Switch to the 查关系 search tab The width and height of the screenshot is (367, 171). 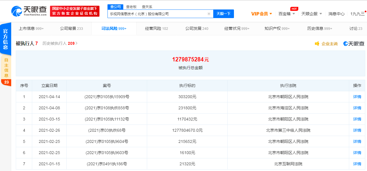click(147, 7)
